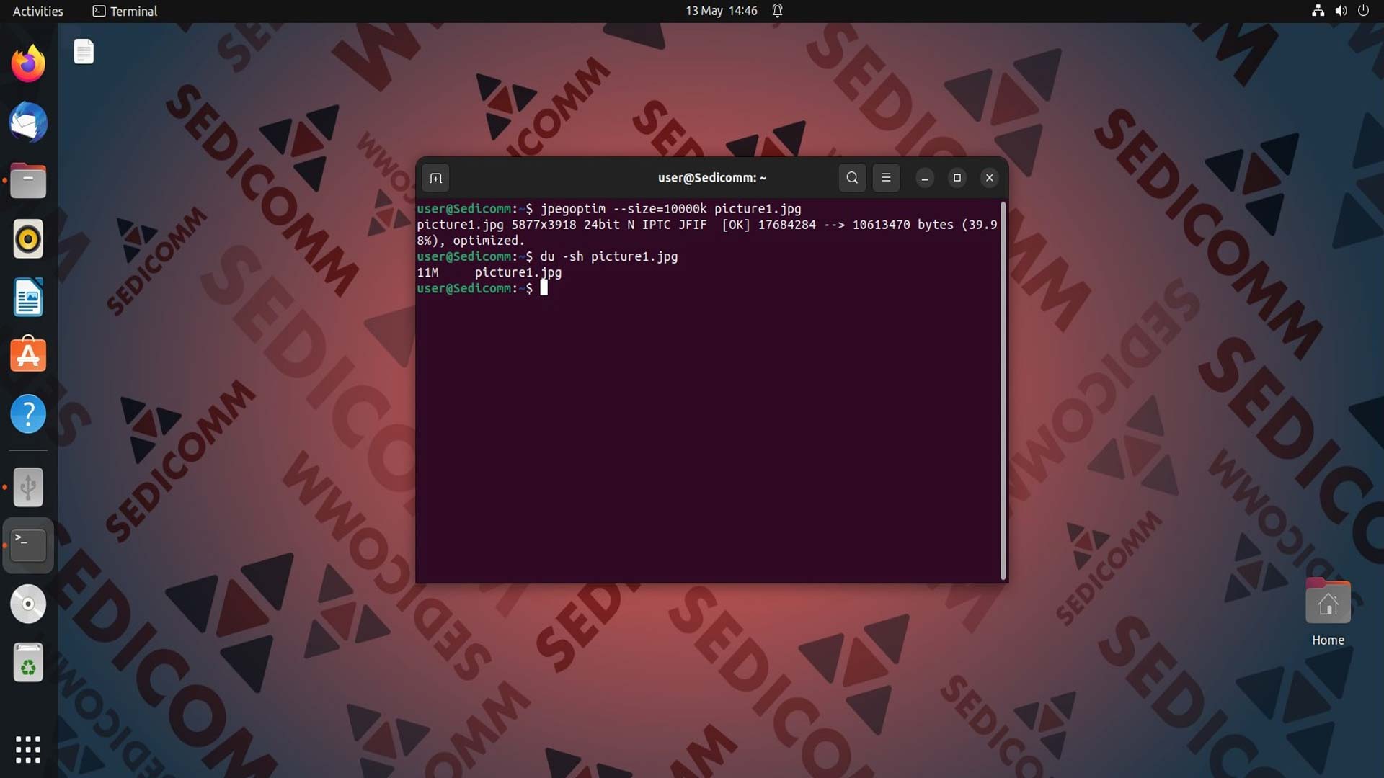Open the notifications bell indicator
The width and height of the screenshot is (1384, 778).
pyautogui.click(x=778, y=11)
